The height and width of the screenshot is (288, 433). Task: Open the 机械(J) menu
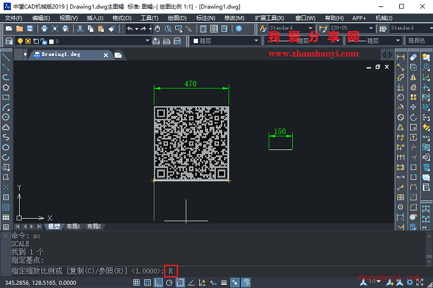384,18
